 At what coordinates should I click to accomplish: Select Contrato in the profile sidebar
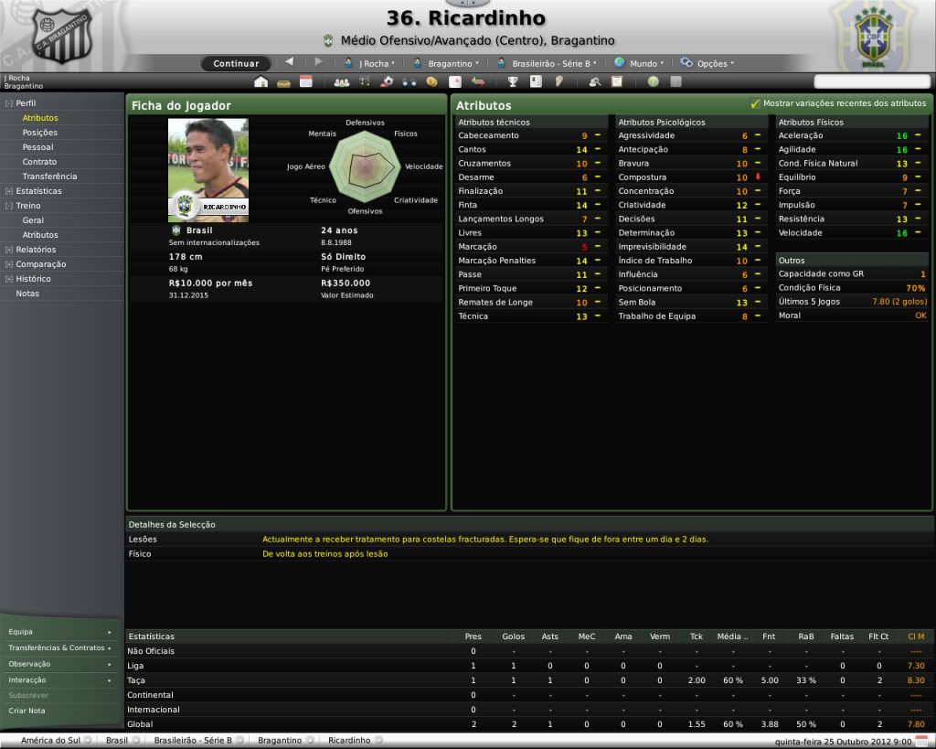pos(39,162)
